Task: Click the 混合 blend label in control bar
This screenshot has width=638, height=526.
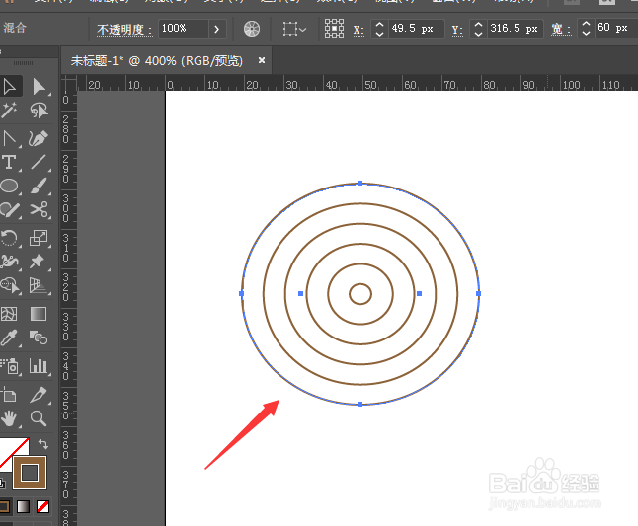Action: click(15, 28)
